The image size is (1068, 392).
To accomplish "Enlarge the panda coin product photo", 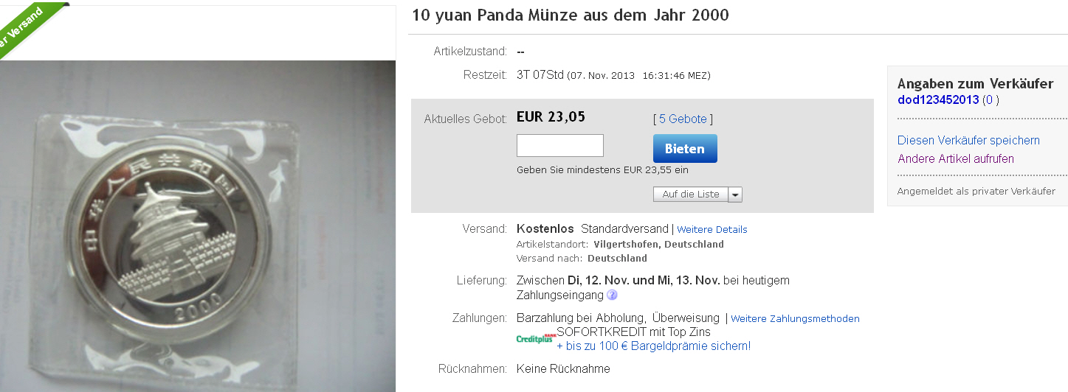I will click(x=198, y=225).
